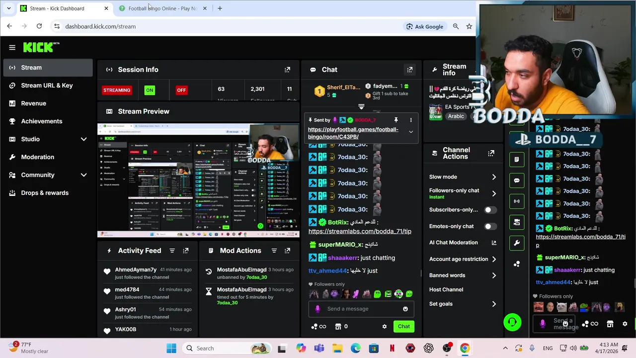Open settings gear in right-side chat
Viewport: 636px width, 358px height.
click(625, 324)
